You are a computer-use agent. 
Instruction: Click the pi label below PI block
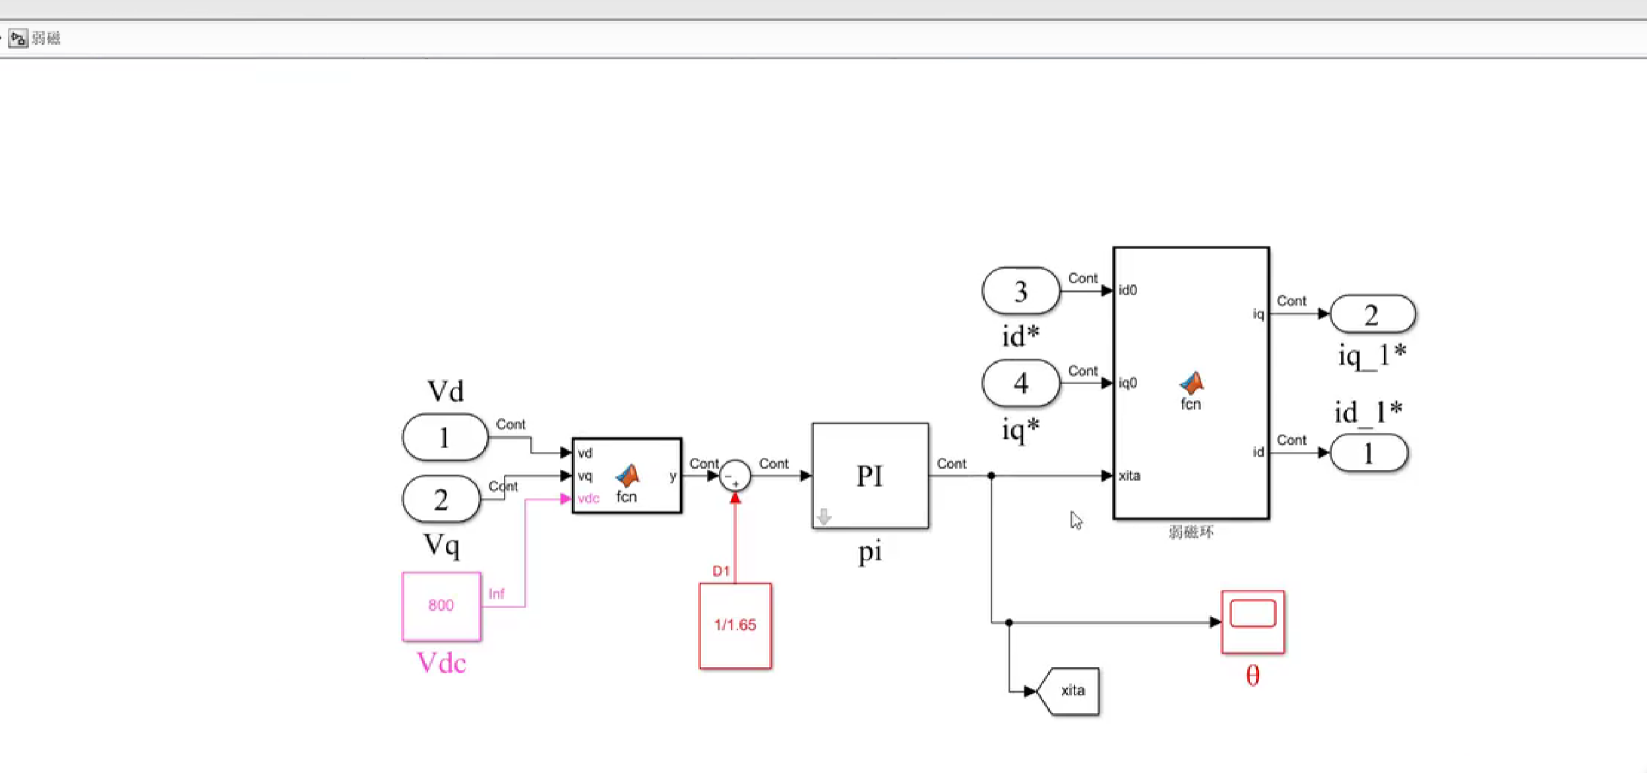point(869,551)
